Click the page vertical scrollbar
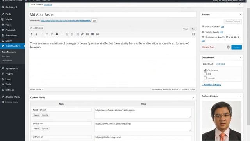Image resolution: width=250 pixels, height=141 pixels. (x=248, y=66)
